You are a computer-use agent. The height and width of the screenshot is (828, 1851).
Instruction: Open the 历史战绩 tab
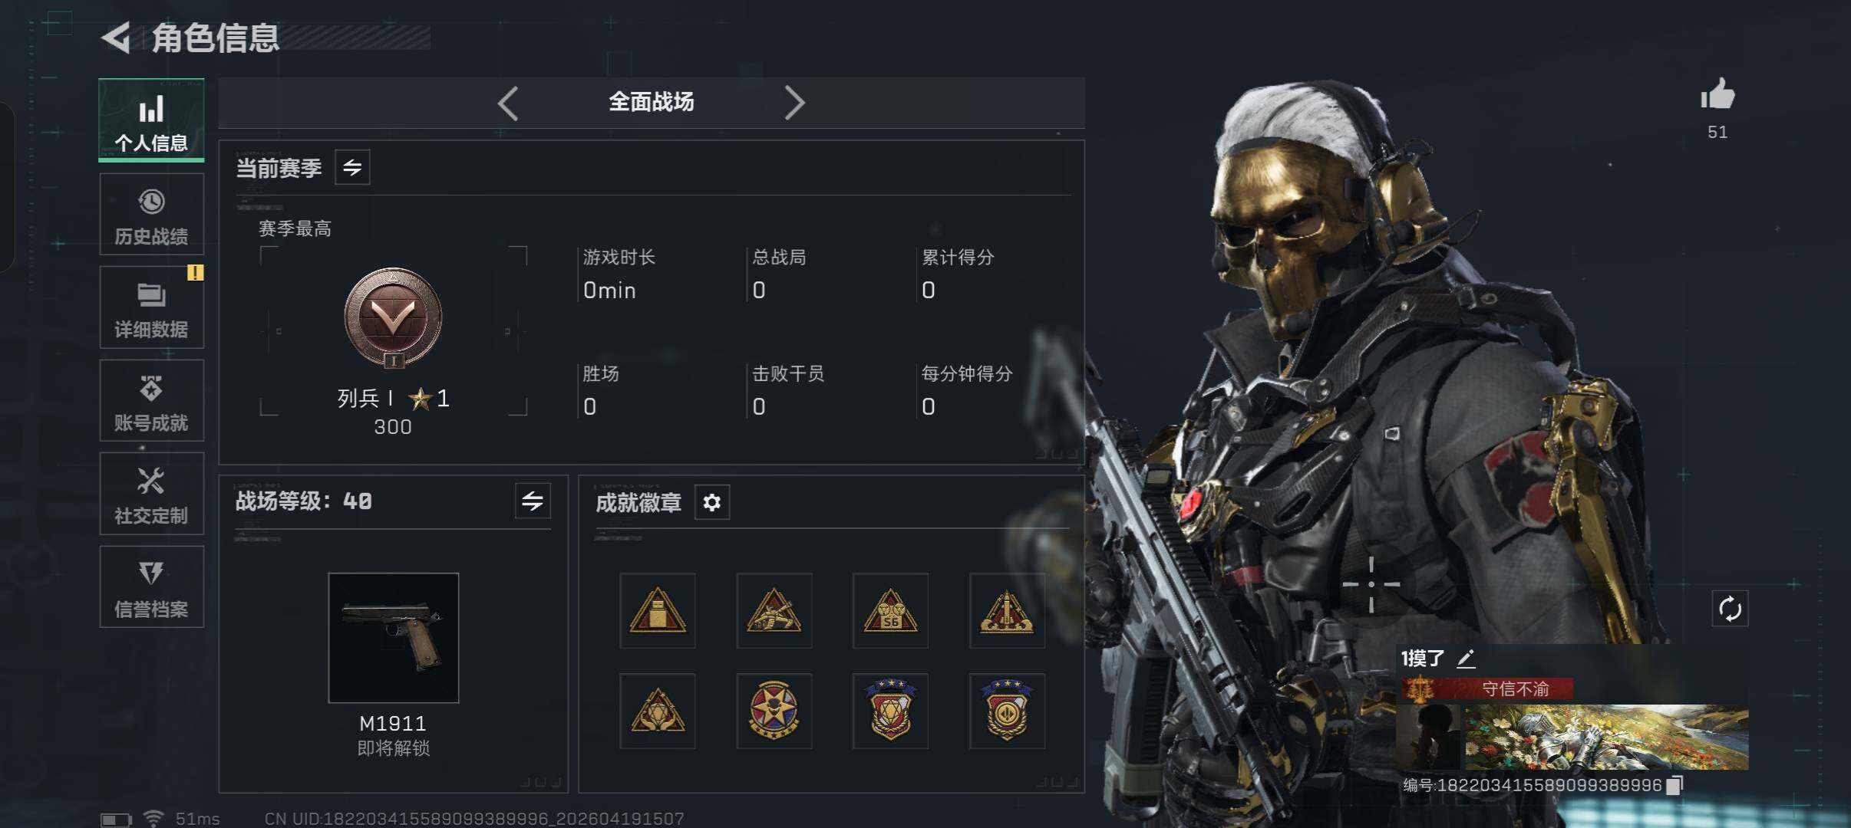152,214
